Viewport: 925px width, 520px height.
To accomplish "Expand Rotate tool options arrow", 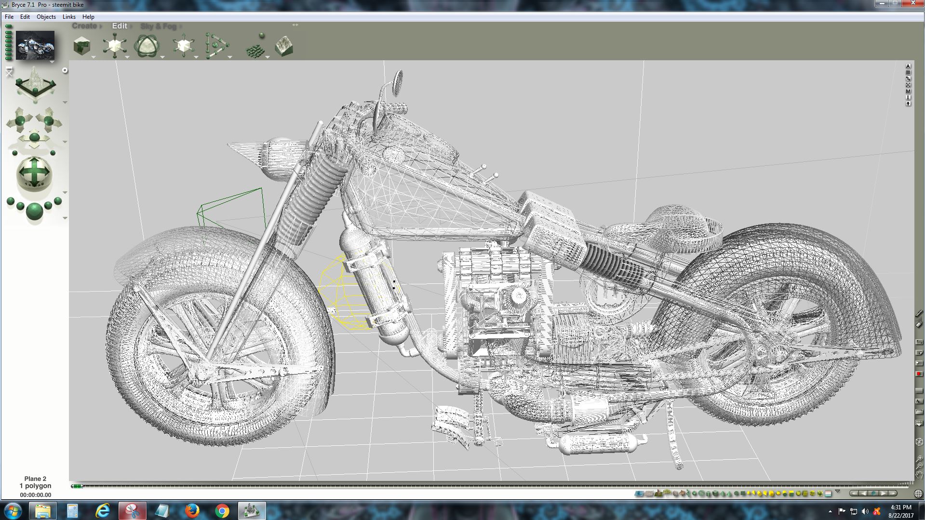I will 162,57.
